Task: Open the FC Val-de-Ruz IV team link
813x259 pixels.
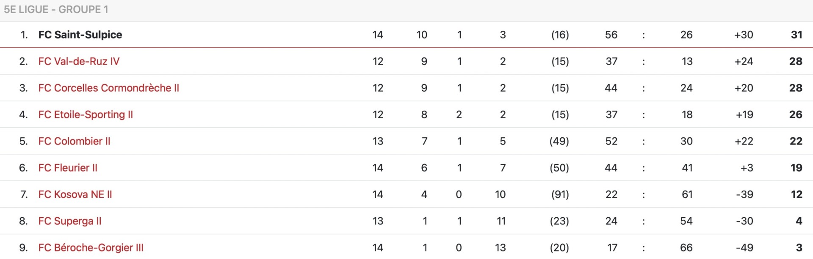Action: pos(79,61)
